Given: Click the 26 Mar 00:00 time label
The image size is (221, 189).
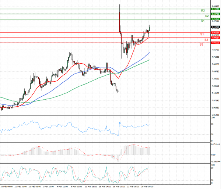Looking at the screenshot, I should tap(147, 186).
